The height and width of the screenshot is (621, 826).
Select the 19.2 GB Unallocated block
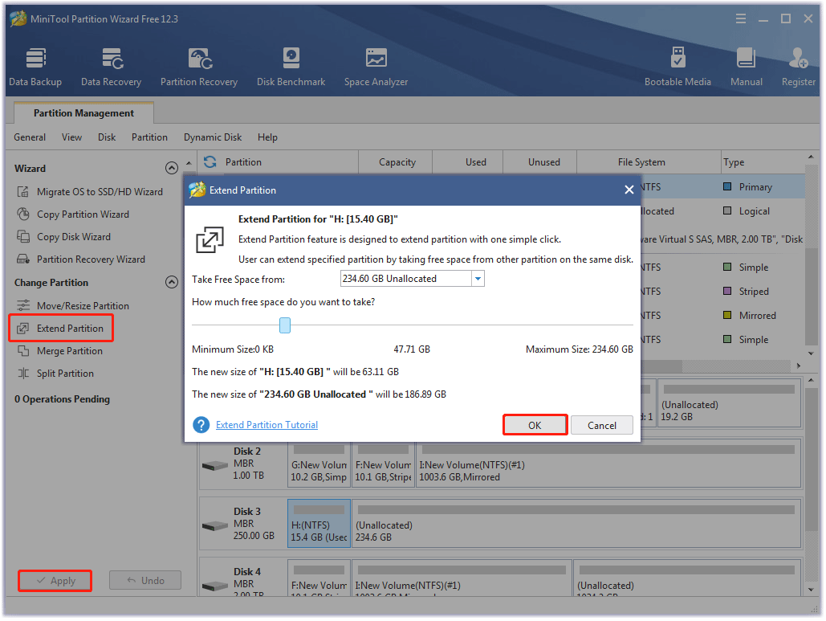coord(729,403)
